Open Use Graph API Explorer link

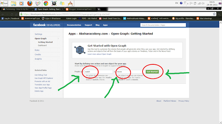[44, 78]
